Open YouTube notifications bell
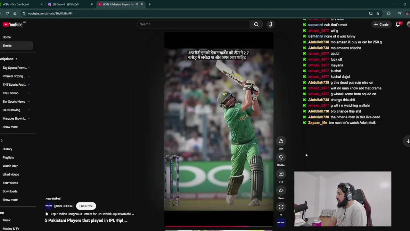Viewport: 410px width, 231px height. 398,24
